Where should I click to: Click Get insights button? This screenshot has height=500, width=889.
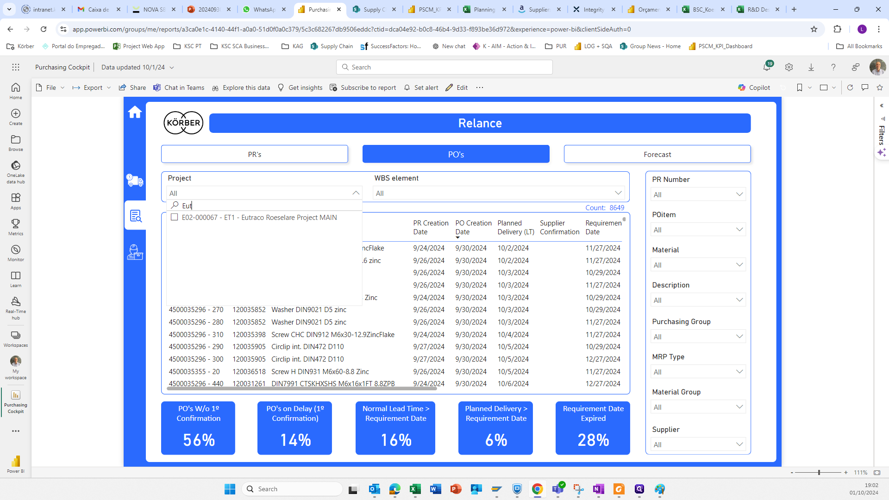tap(300, 87)
